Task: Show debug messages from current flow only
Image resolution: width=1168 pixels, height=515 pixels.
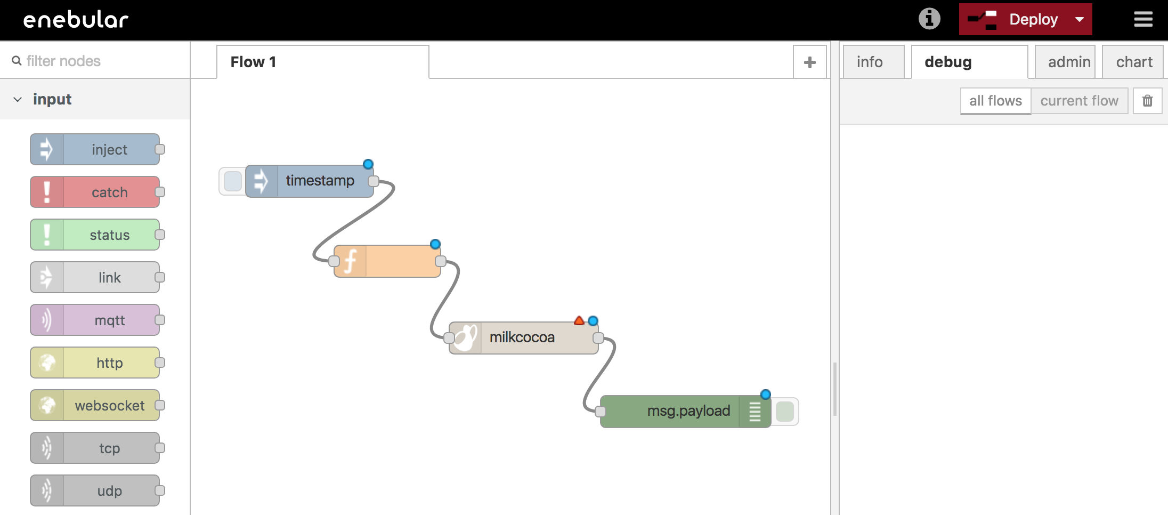Action: (1079, 101)
